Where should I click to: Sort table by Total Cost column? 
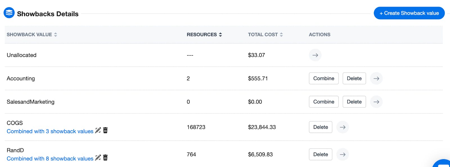[x=281, y=35]
